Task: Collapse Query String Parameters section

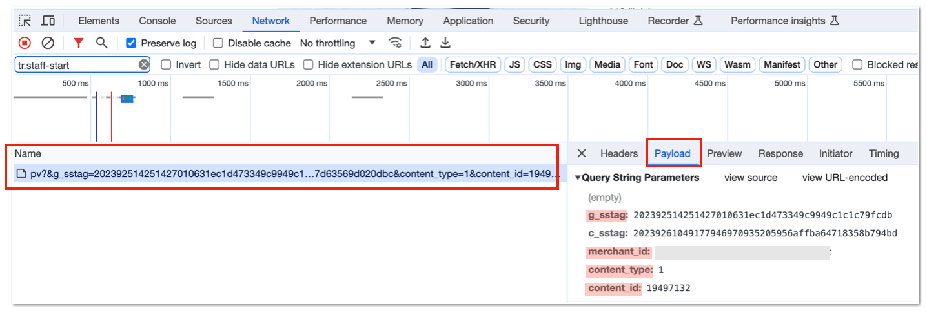Action: (578, 178)
